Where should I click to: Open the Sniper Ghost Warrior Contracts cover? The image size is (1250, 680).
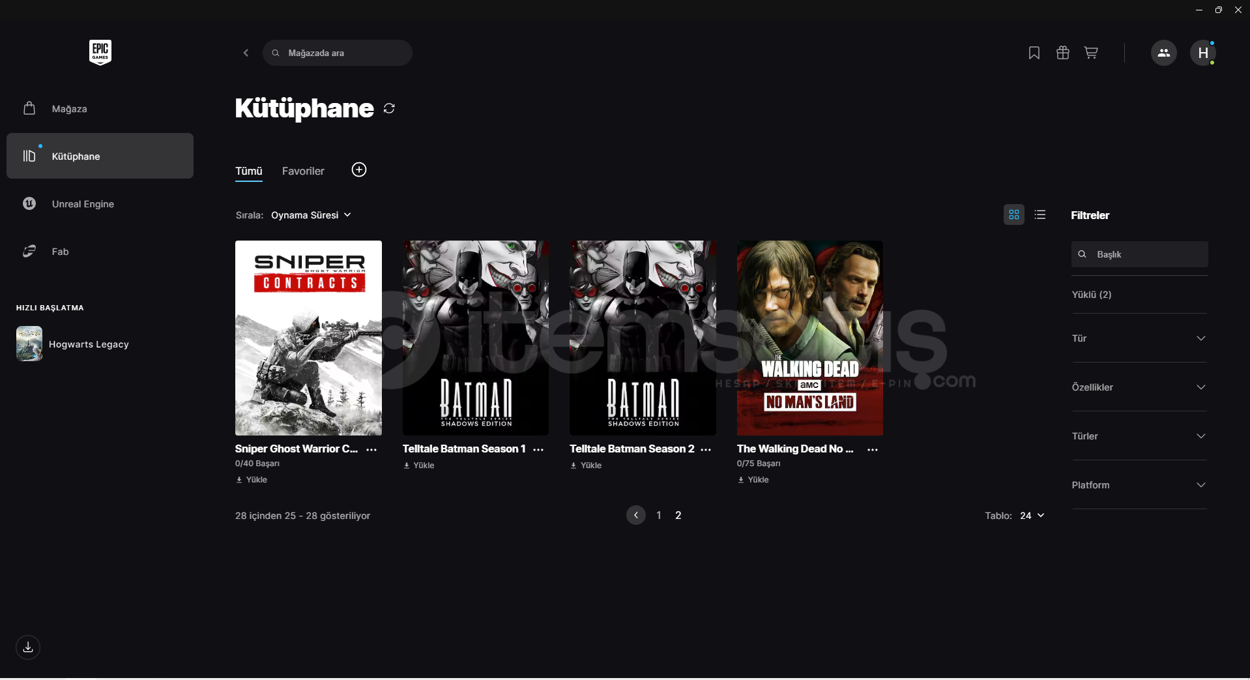coord(308,338)
